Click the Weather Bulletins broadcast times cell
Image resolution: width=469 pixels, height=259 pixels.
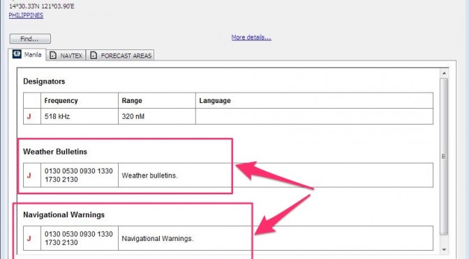point(80,175)
